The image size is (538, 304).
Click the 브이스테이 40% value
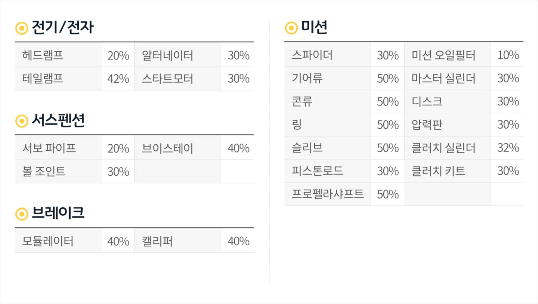point(238,148)
